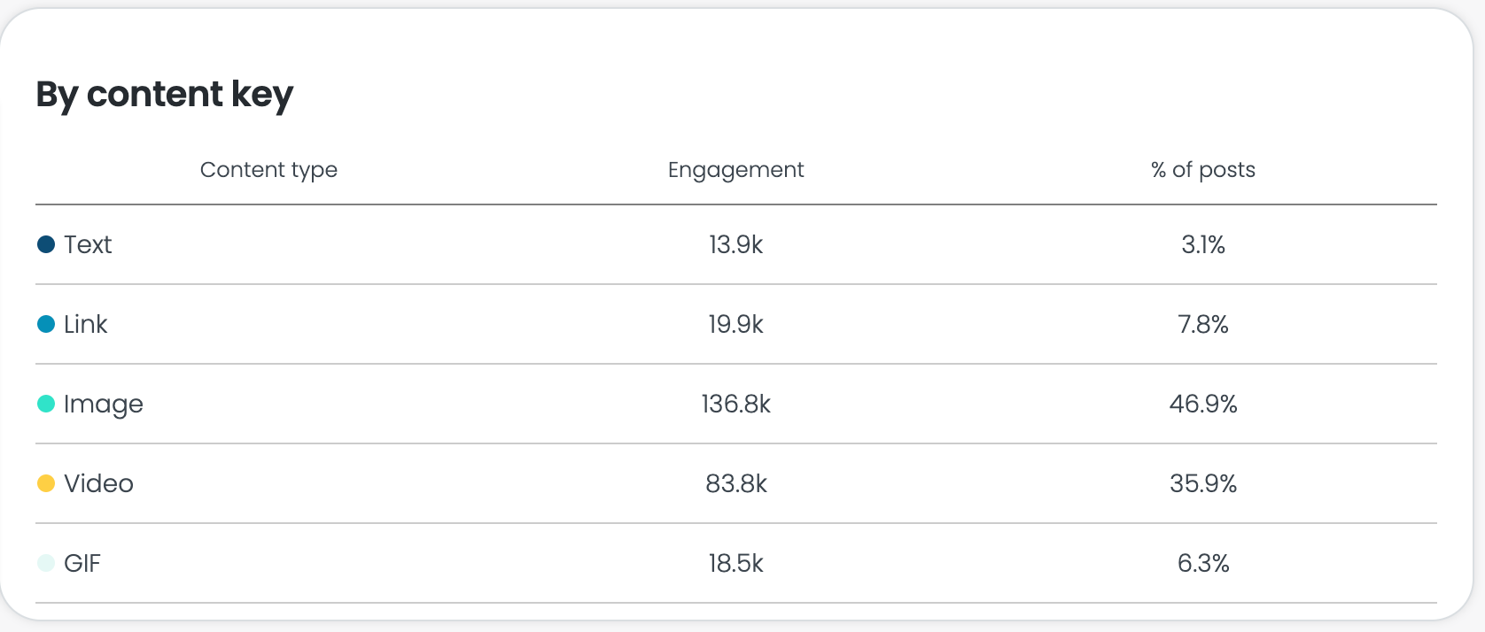Select the Text content type label
This screenshot has width=1485, height=632.
tap(88, 244)
